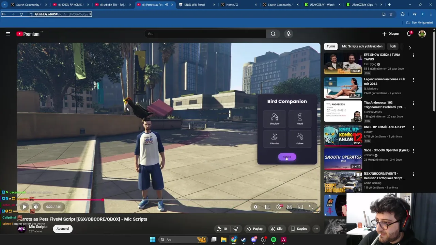This screenshot has width=436, height=245.
Task: Subscribe with Abone ol button
Action: (63, 229)
